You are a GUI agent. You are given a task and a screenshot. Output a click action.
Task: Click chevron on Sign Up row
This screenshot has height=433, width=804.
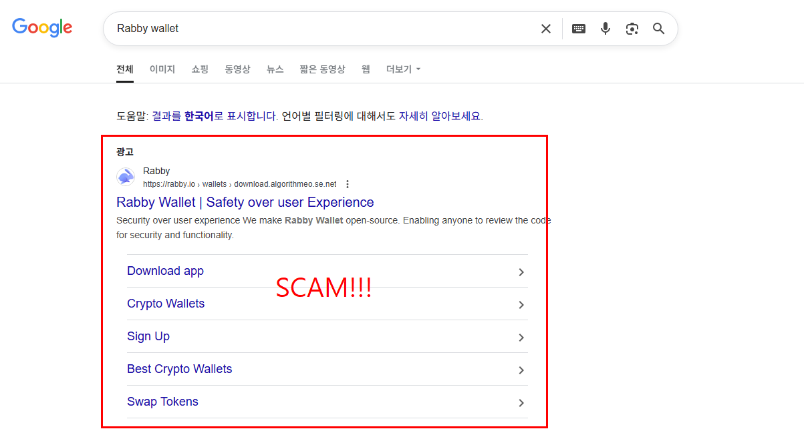tap(521, 338)
